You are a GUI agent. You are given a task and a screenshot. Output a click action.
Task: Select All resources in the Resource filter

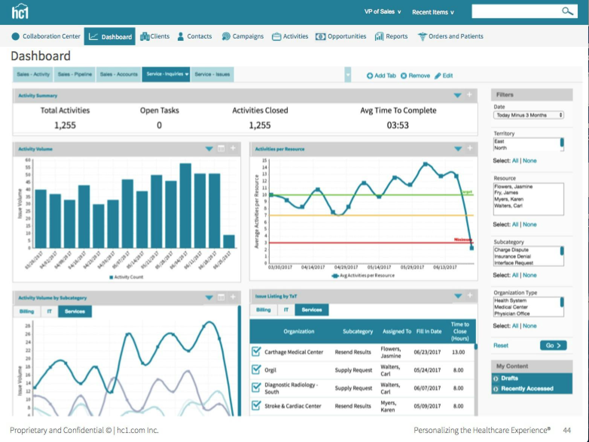515,224
